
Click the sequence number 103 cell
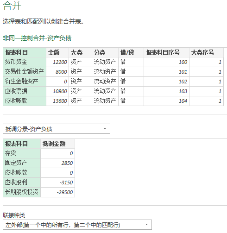click(x=166, y=91)
